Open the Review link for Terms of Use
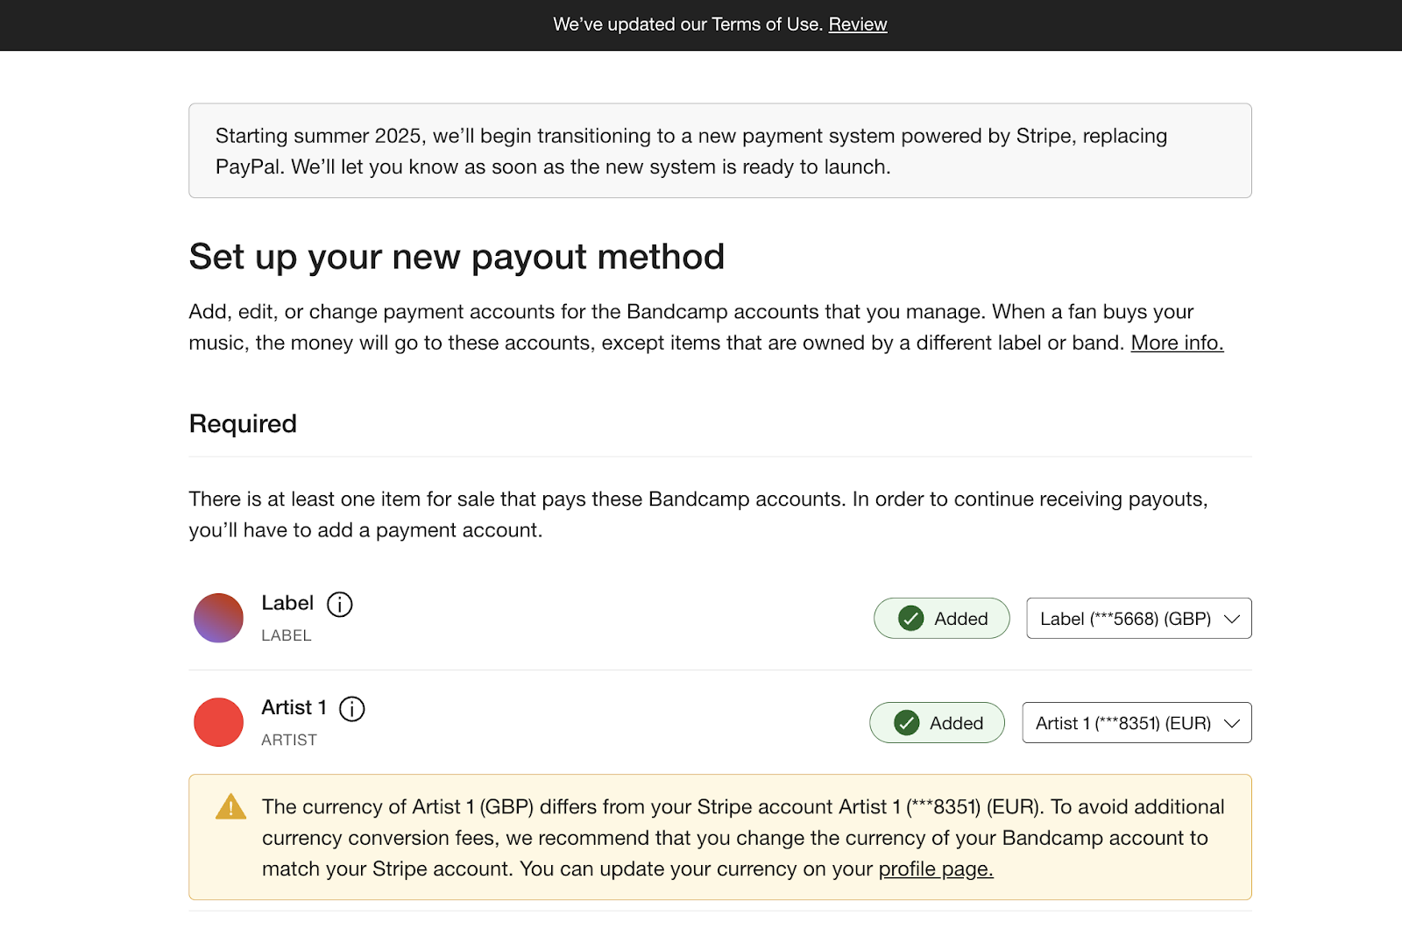The image size is (1402, 950). pyautogui.click(x=858, y=25)
